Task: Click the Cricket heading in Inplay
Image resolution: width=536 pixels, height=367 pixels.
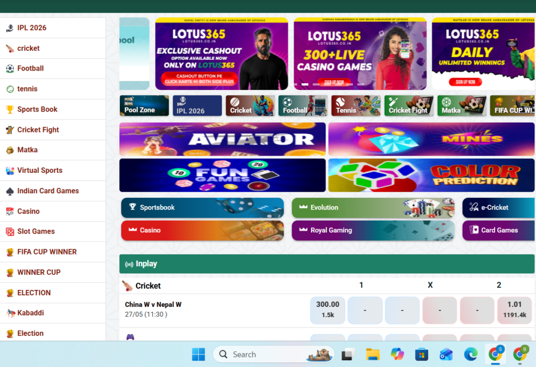Action: tap(148, 286)
